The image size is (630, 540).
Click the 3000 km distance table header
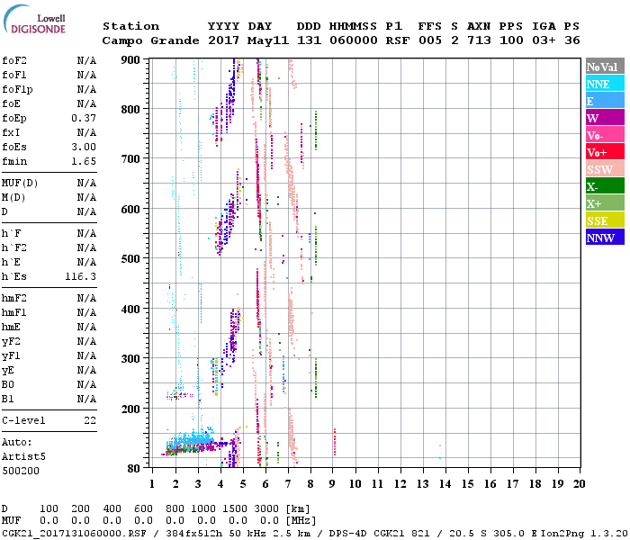266,508
